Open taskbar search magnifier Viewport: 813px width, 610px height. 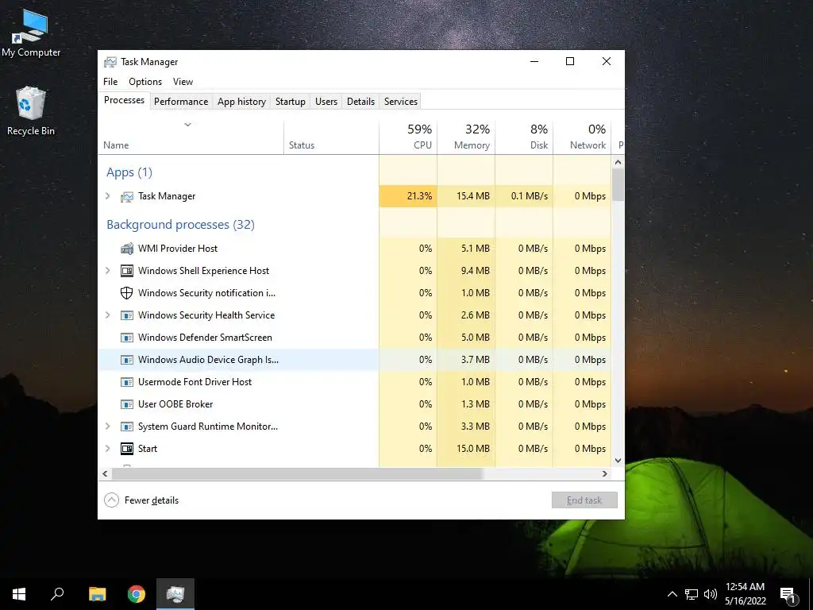tap(57, 594)
